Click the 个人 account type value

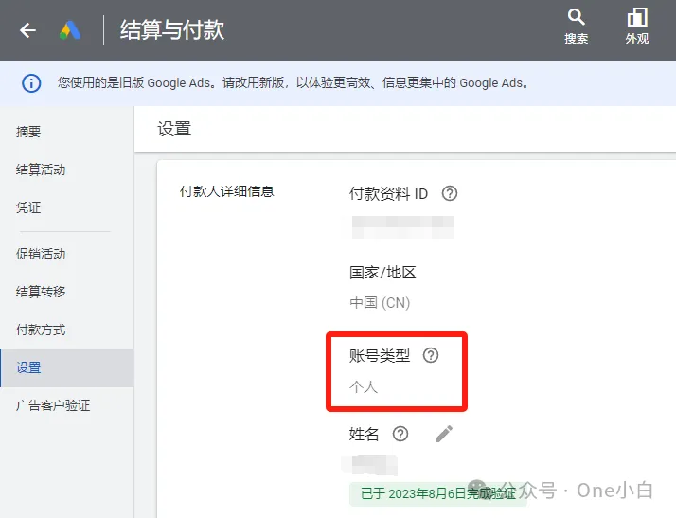[364, 386]
